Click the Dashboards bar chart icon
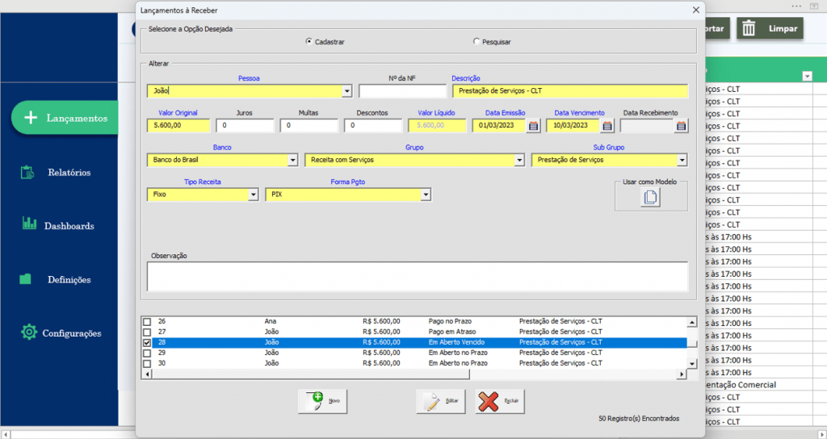The image size is (827, 439). 29,224
